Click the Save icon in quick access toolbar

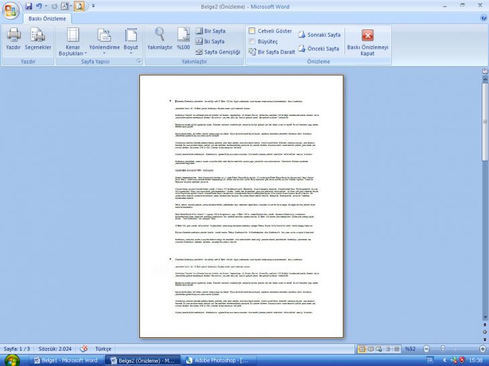29,6
